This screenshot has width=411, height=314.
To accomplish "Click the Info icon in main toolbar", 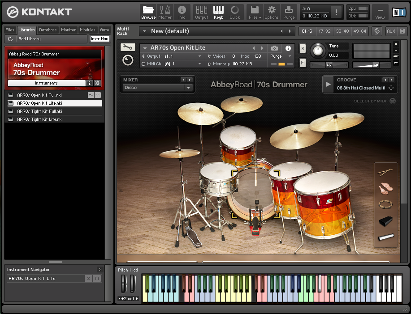I will click(182, 12).
